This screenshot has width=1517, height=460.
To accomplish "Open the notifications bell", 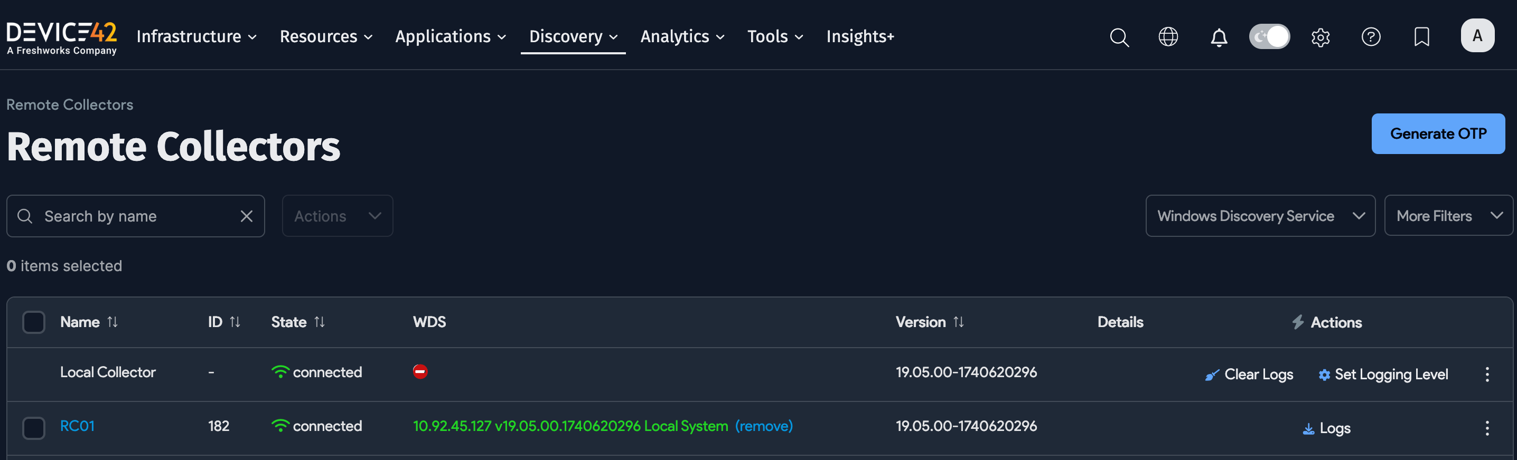I will (x=1219, y=37).
